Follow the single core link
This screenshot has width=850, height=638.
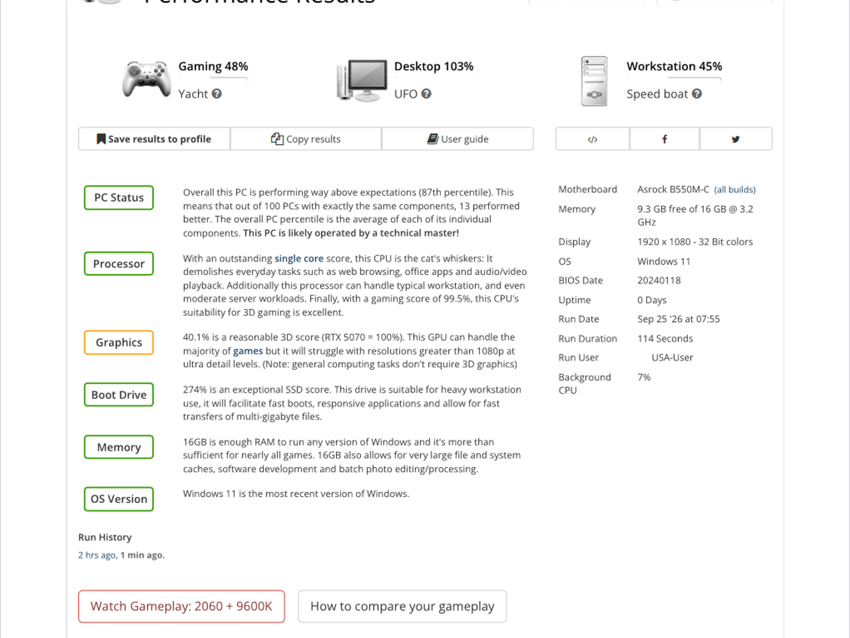tap(299, 259)
